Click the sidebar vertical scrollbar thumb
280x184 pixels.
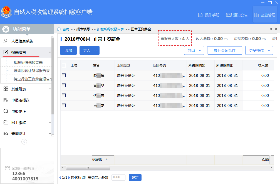click(53, 76)
